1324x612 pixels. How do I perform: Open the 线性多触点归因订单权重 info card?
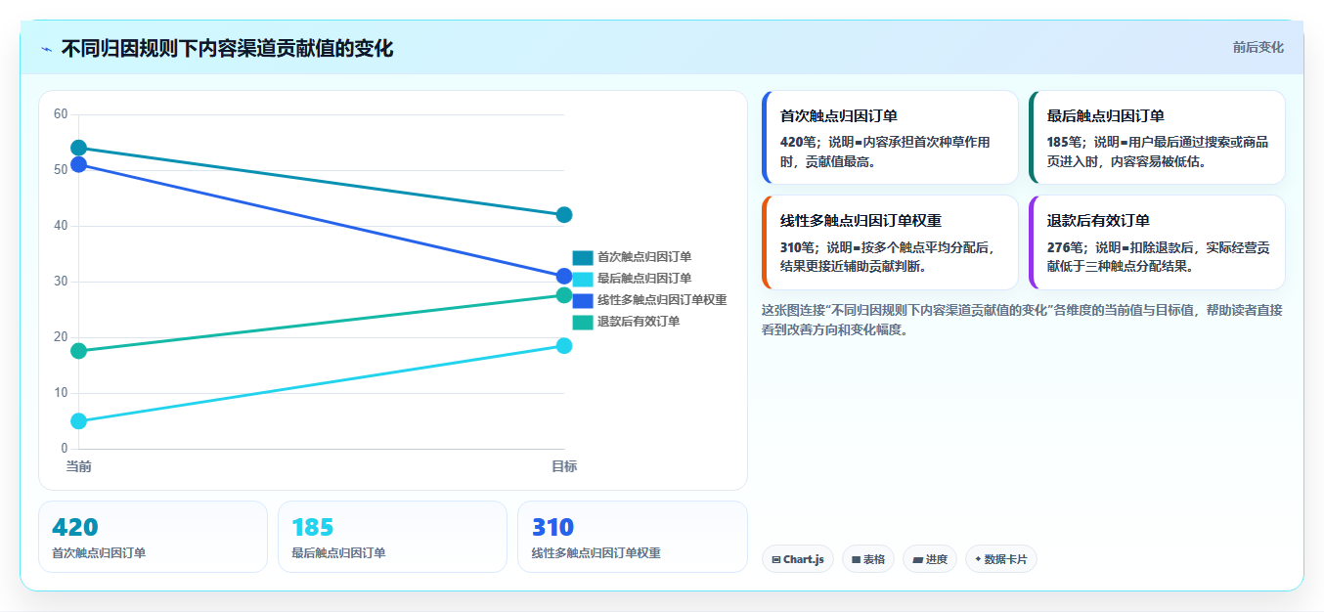[890, 242]
